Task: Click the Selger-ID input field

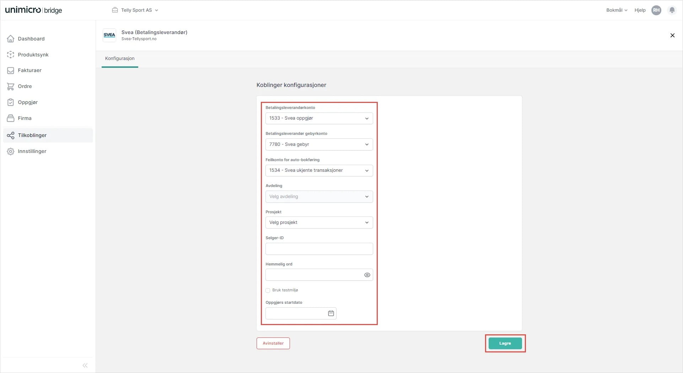Action: pyautogui.click(x=319, y=249)
